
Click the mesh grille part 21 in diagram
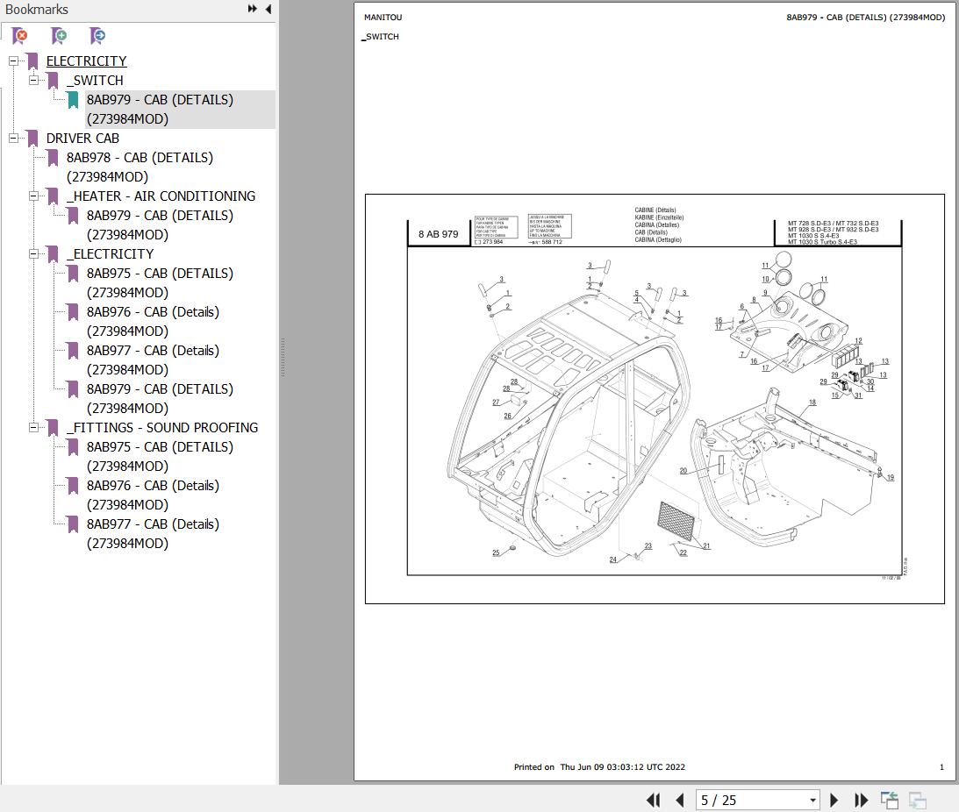tap(676, 522)
